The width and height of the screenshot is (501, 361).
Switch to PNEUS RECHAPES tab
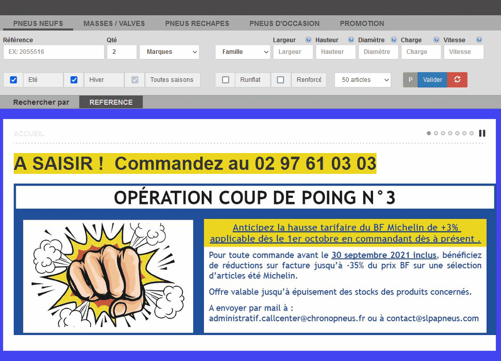click(x=197, y=23)
